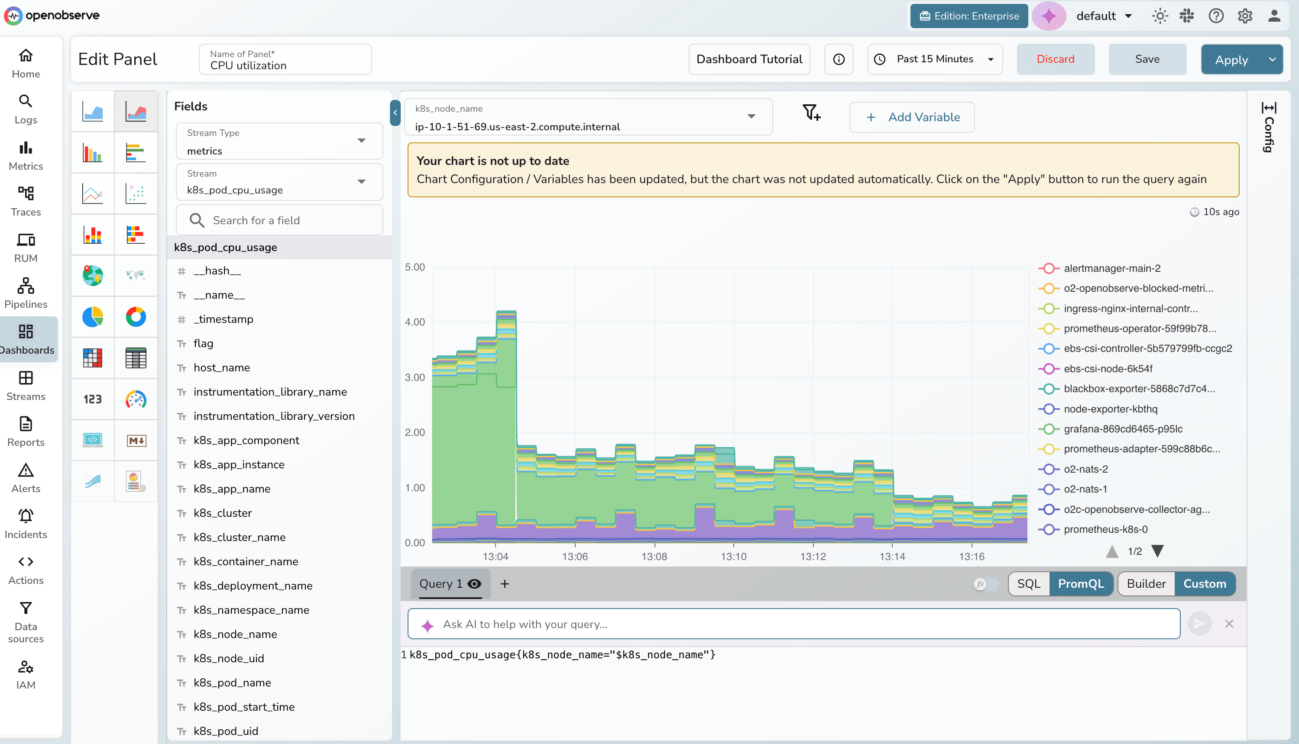Select the heatmap visualization icon
The width and height of the screenshot is (1299, 744).
(93, 358)
